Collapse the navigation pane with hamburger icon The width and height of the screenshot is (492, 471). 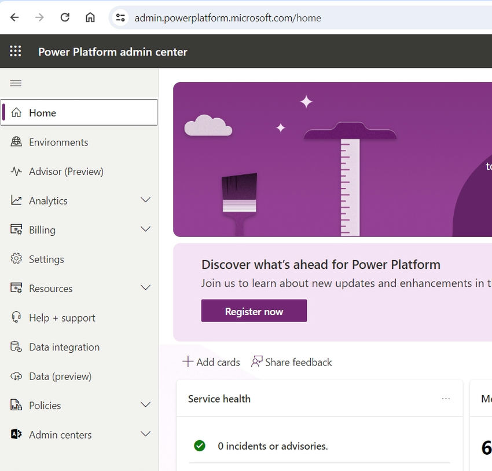point(16,83)
